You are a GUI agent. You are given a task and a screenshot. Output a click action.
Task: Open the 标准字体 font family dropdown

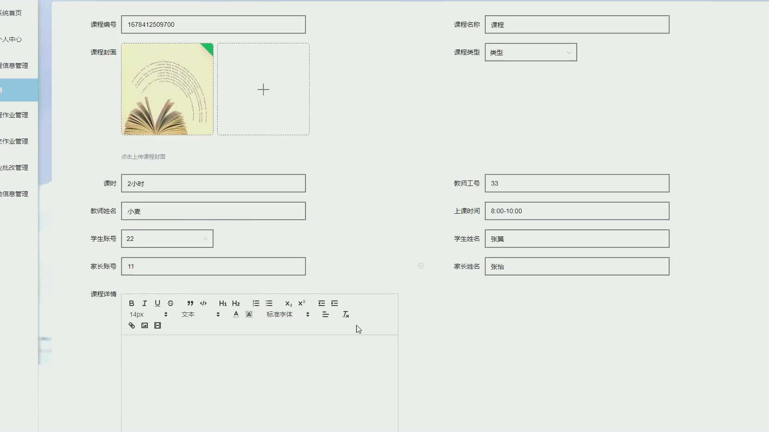click(x=288, y=314)
